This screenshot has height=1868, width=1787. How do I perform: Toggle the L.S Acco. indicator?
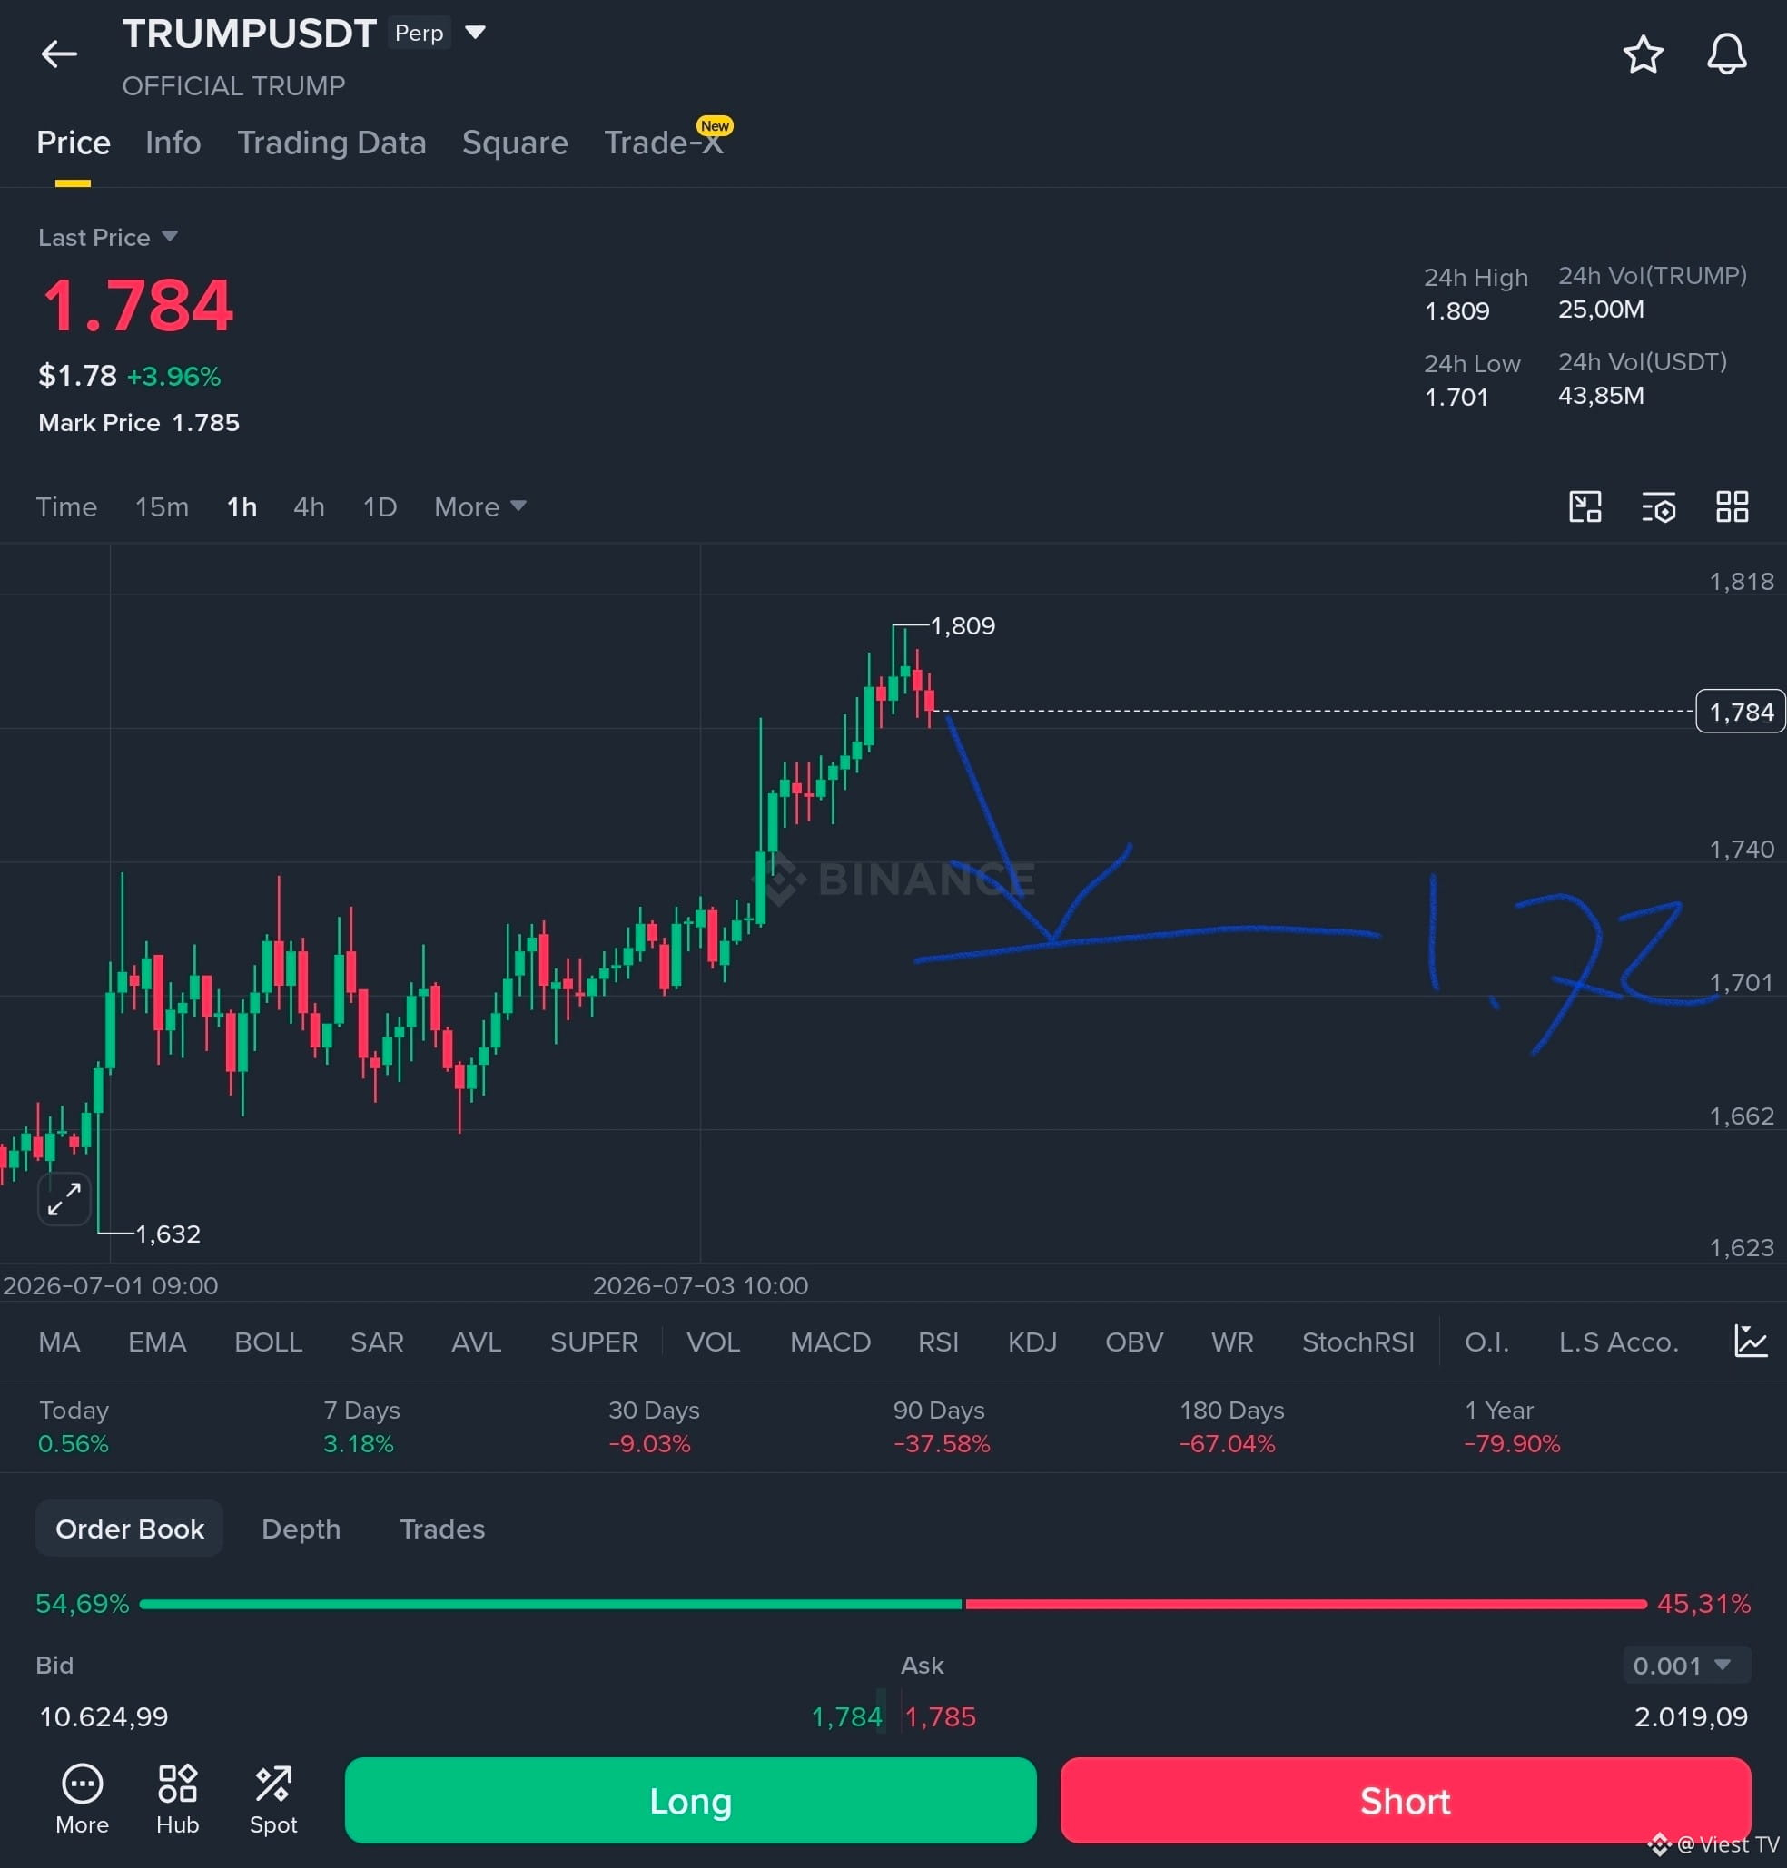(1618, 1342)
